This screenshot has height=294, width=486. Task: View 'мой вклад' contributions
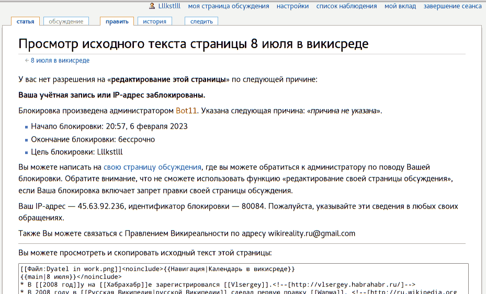click(x=400, y=6)
